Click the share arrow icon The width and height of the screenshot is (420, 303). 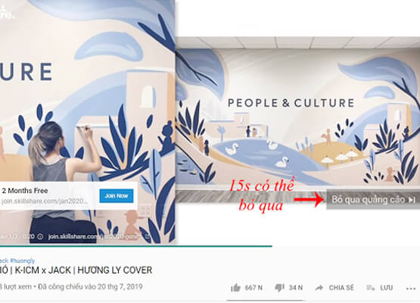(x=319, y=288)
